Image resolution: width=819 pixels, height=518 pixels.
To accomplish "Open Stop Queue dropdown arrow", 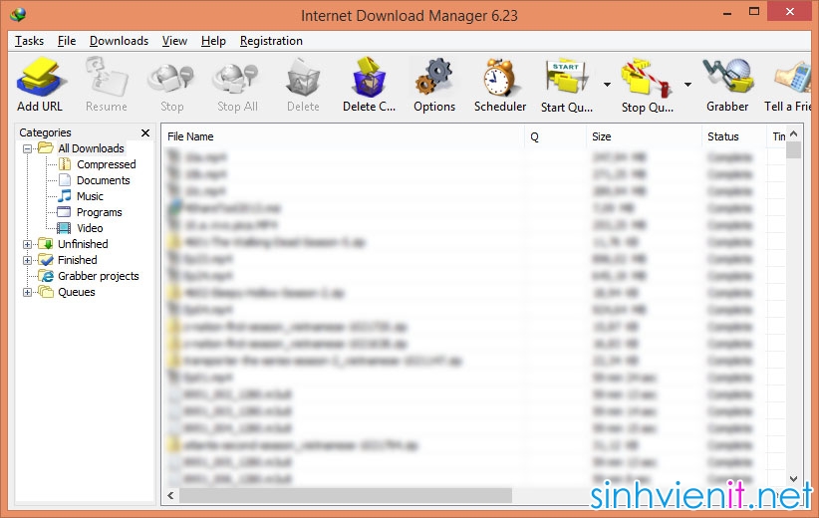I will (687, 84).
